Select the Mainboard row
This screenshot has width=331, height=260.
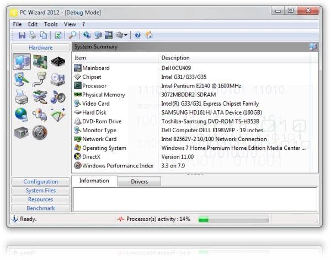point(191,68)
